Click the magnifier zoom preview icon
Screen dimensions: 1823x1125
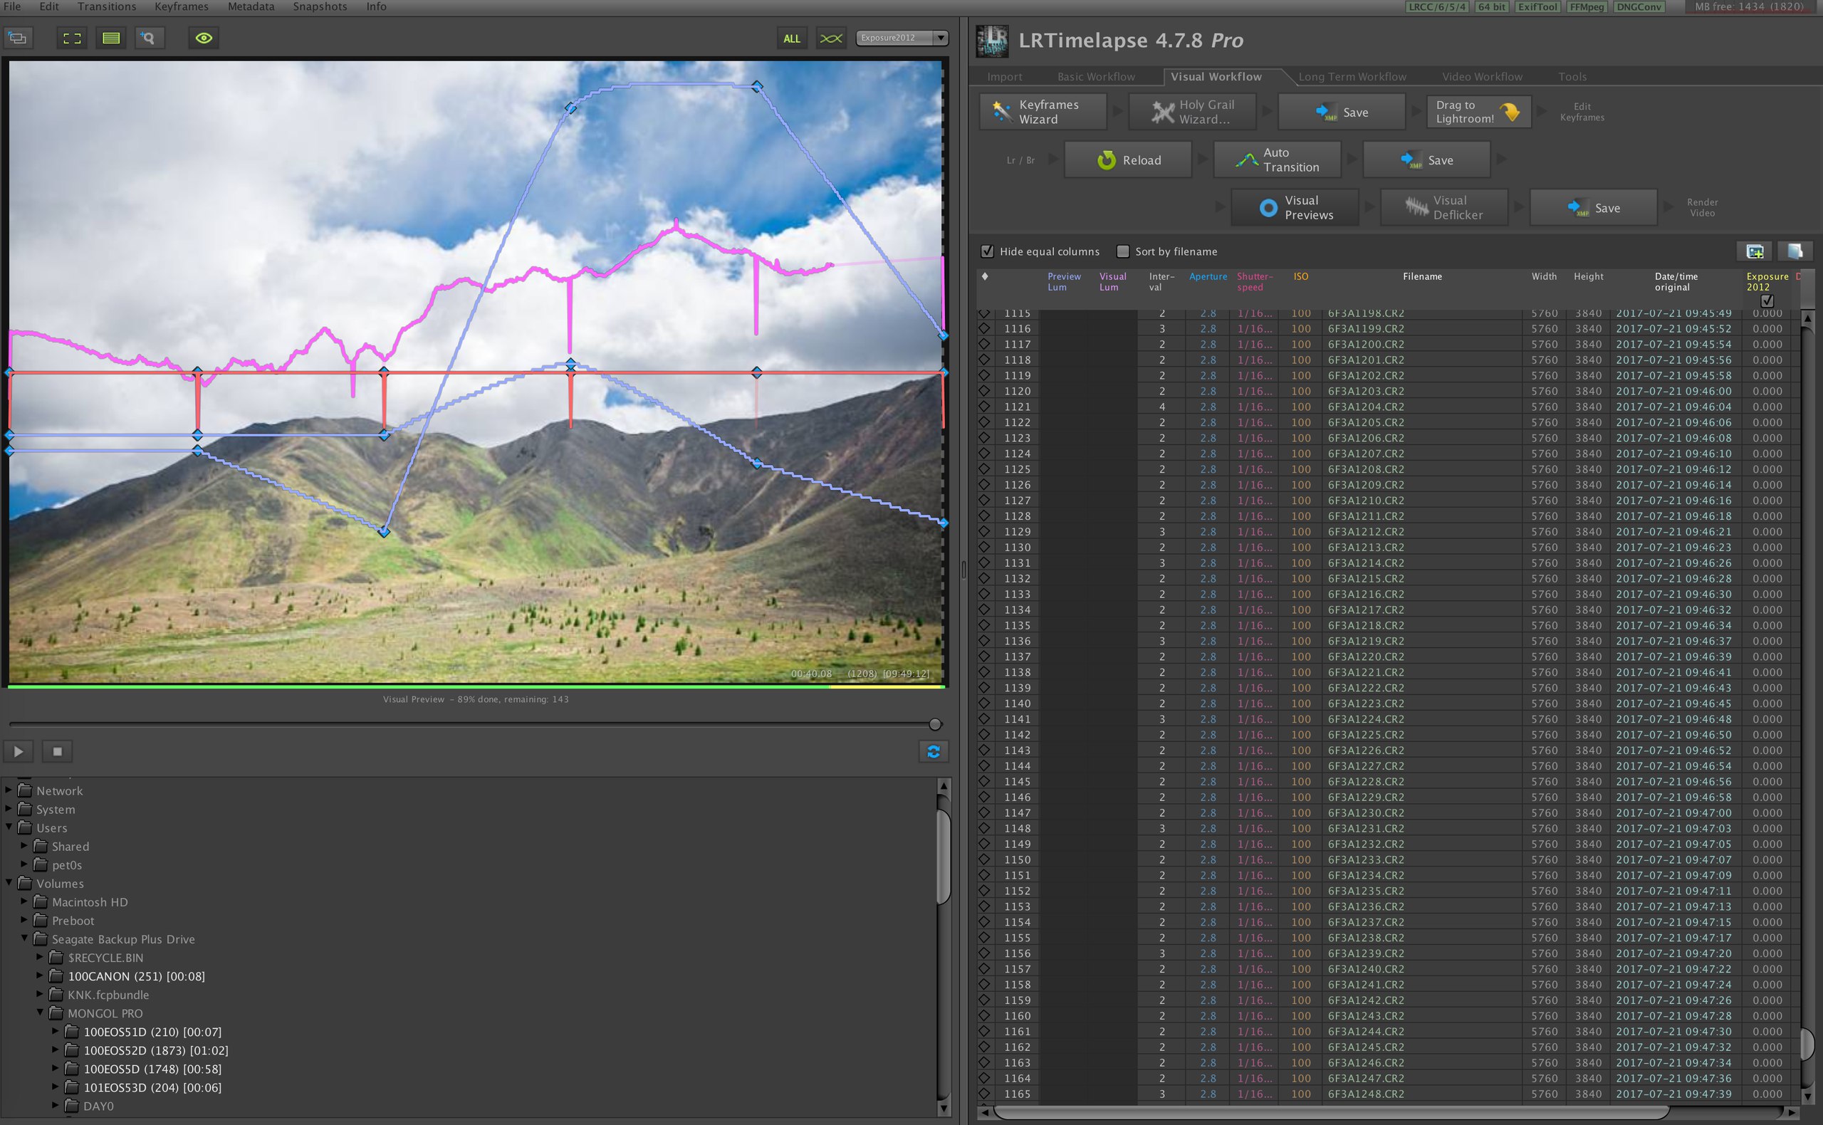click(x=148, y=38)
